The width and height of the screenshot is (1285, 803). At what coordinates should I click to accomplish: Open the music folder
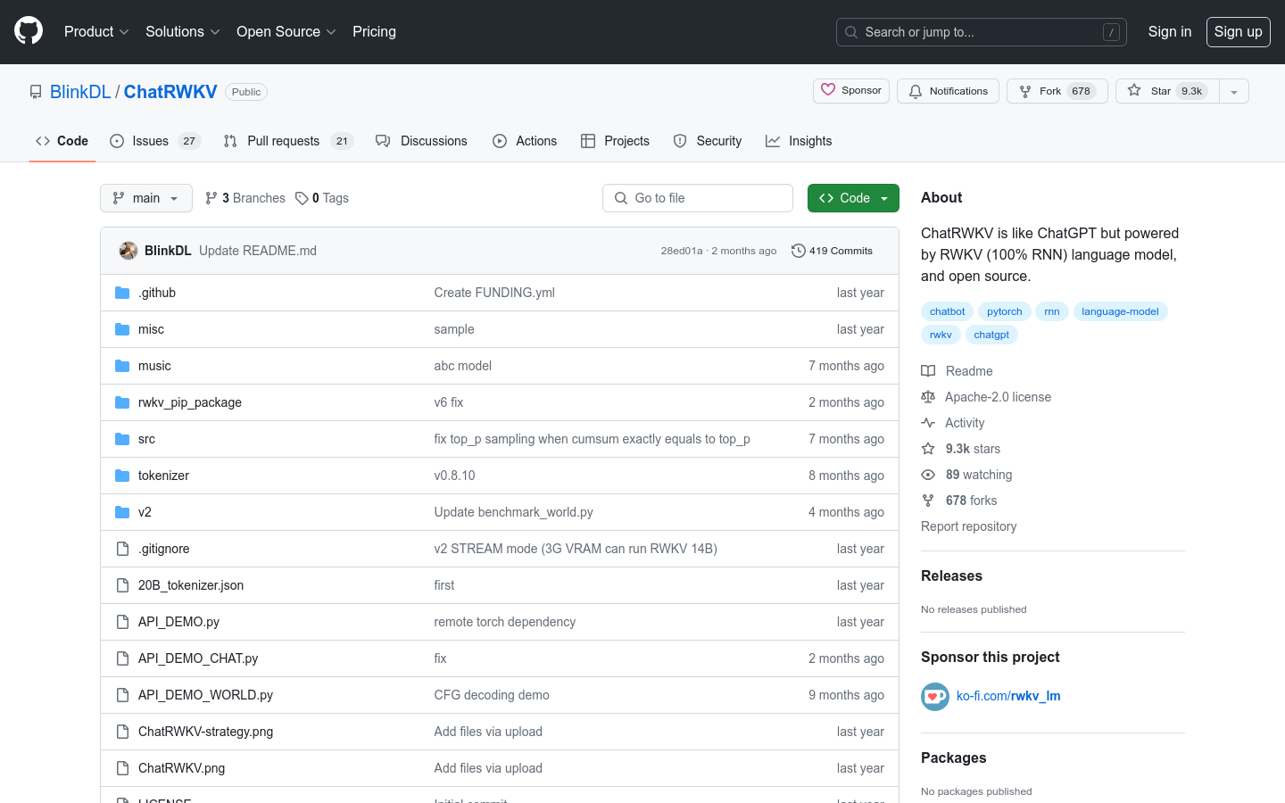pyautogui.click(x=154, y=366)
